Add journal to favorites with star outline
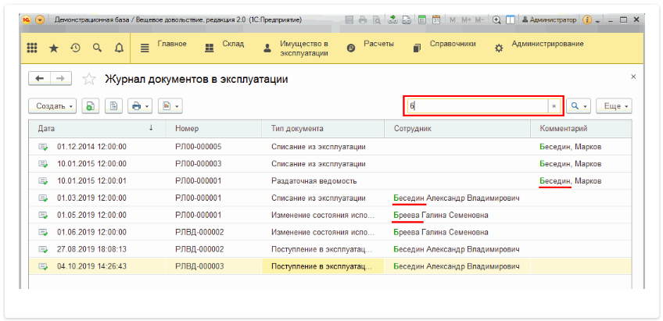 click(x=89, y=78)
